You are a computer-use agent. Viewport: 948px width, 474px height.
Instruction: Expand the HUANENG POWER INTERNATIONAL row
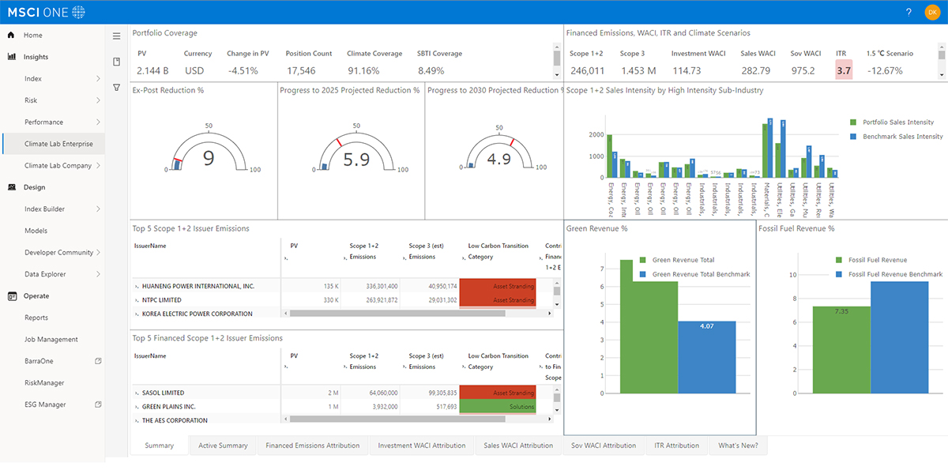point(137,286)
